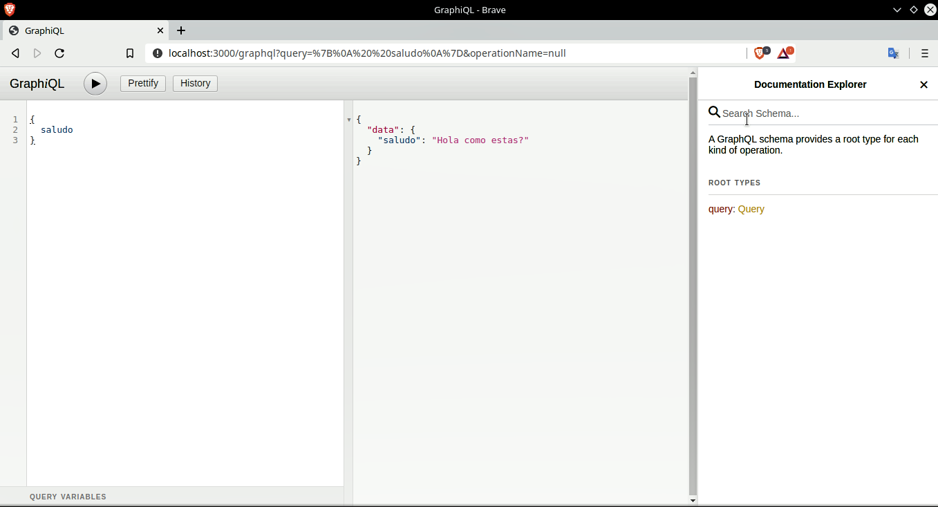The image size is (938, 507).
Task: Click the Google Translate icon
Action: click(893, 53)
